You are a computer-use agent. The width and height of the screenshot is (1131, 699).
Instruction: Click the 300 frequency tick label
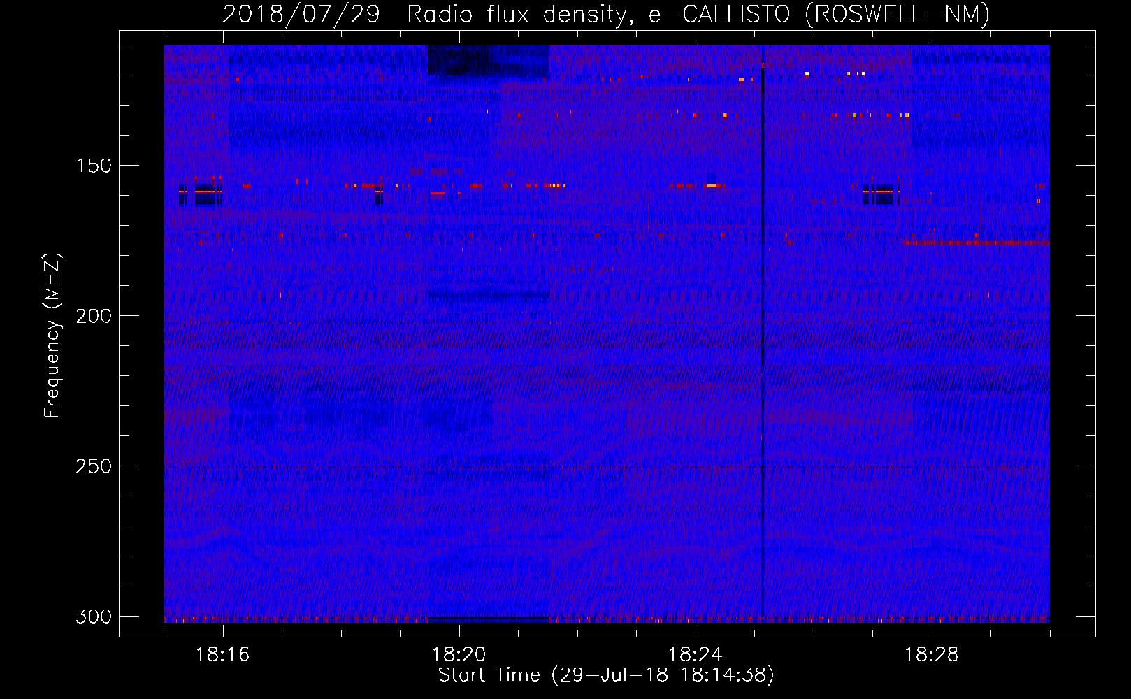click(94, 617)
